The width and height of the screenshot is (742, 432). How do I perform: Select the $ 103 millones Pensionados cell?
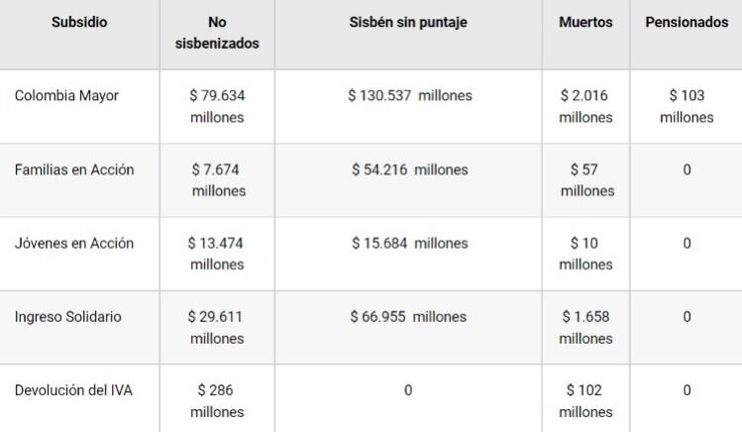coord(687,107)
